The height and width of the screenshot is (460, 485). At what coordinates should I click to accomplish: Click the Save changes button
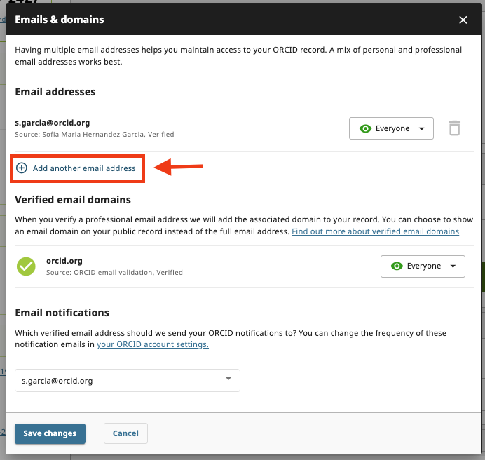coord(50,433)
